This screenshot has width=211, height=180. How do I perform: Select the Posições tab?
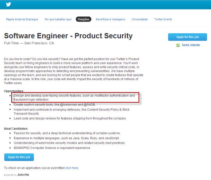coord(83,19)
